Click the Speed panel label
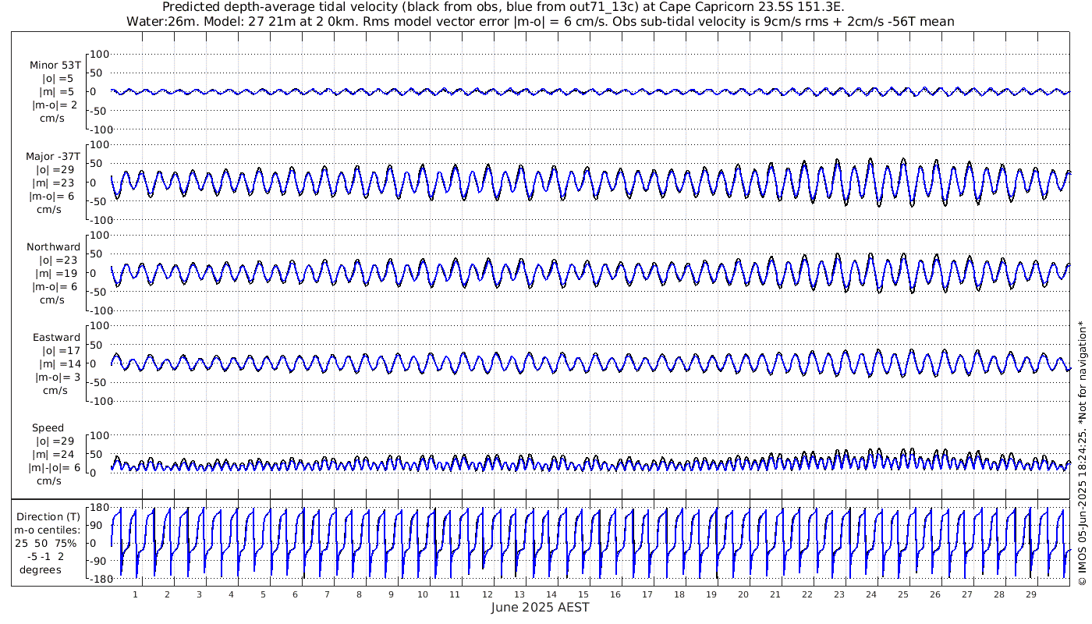The width and height of the screenshot is (1092, 624). [x=48, y=428]
